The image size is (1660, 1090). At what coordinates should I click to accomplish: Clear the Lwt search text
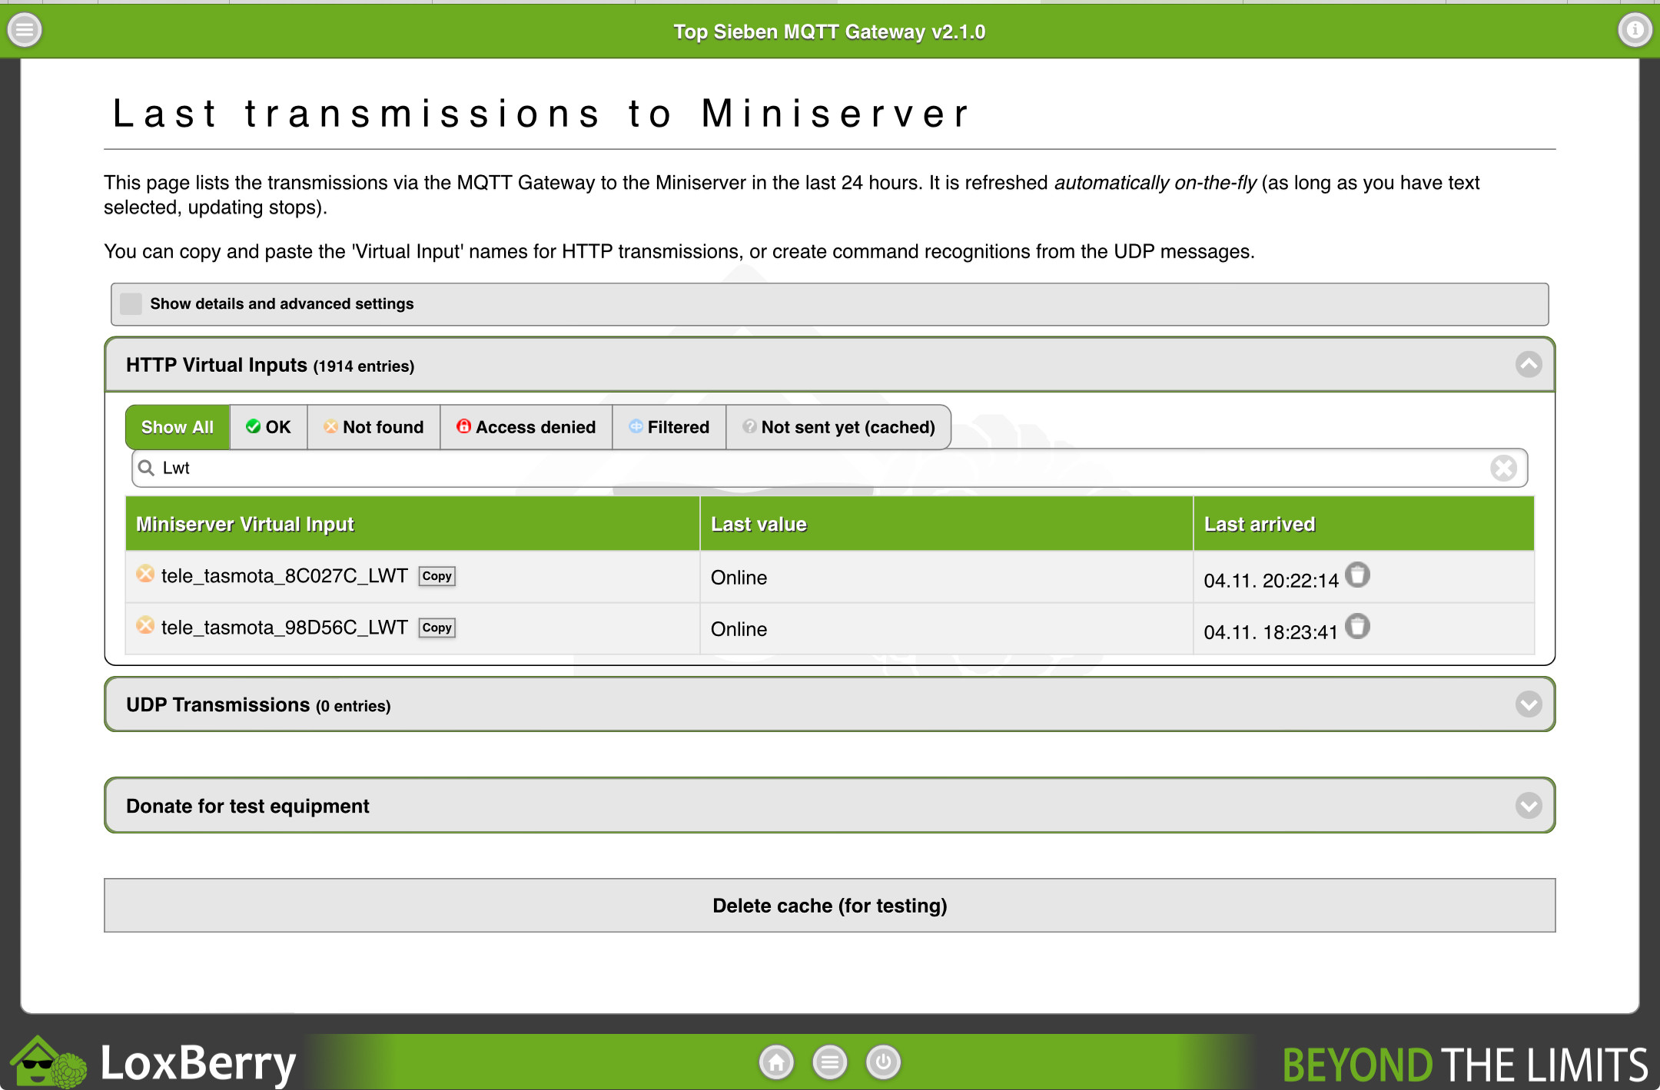point(1503,468)
